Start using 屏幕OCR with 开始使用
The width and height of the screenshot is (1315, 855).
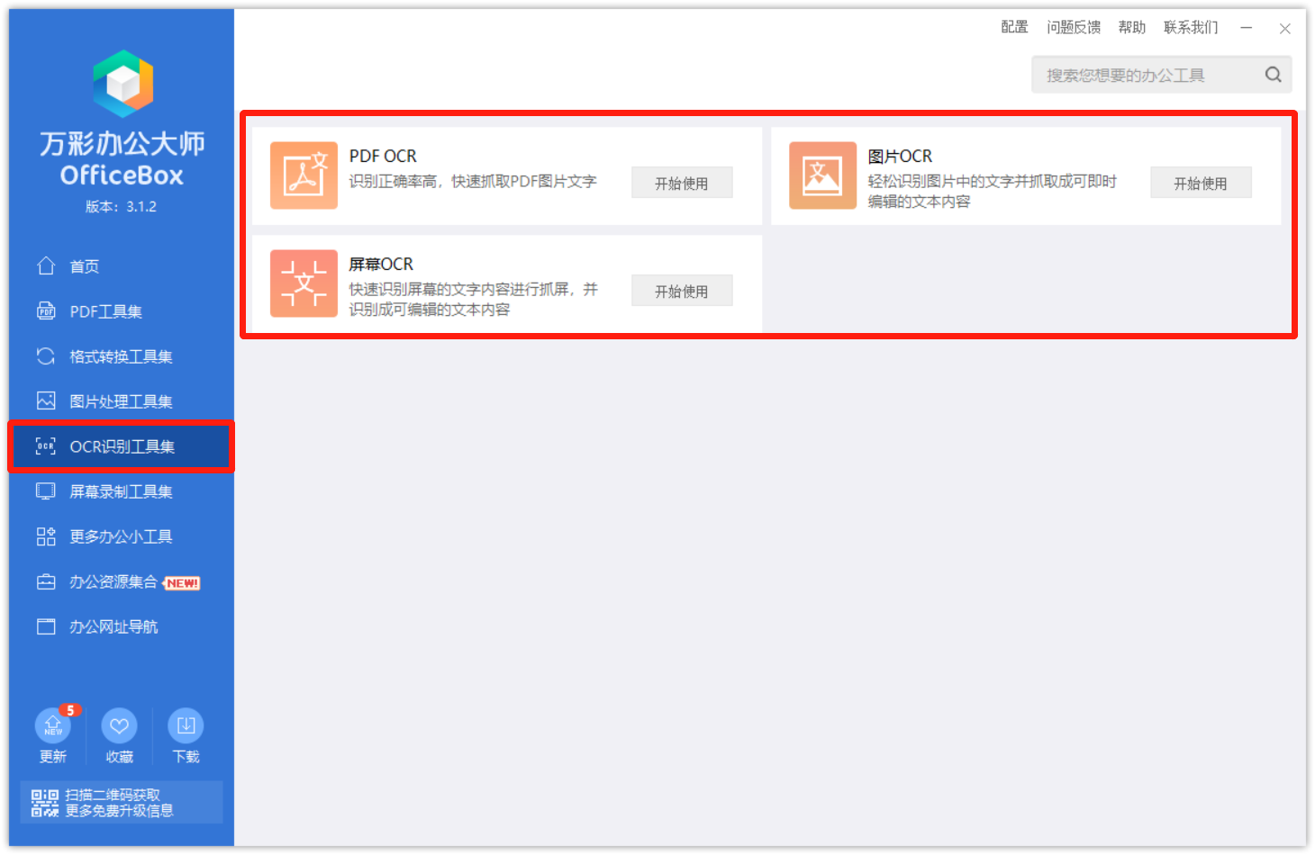[x=682, y=291]
